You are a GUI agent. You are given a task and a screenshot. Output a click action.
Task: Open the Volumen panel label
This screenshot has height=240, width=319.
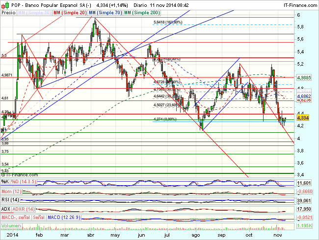point(11,226)
